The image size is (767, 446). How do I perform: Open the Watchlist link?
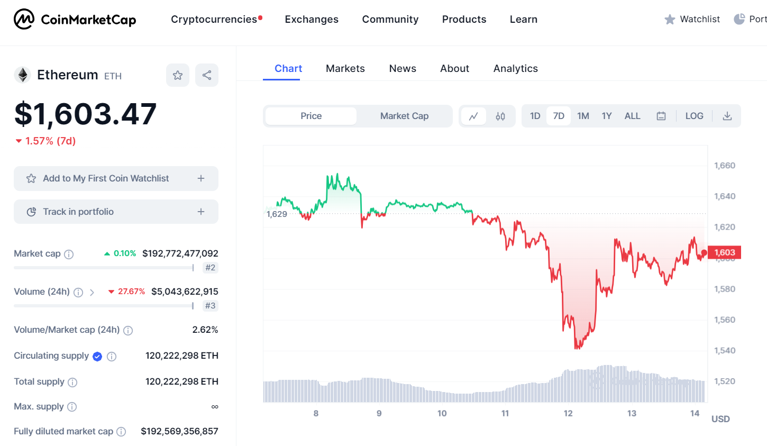(692, 20)
